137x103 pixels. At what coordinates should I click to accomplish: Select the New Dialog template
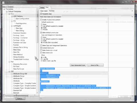(20, 31)
